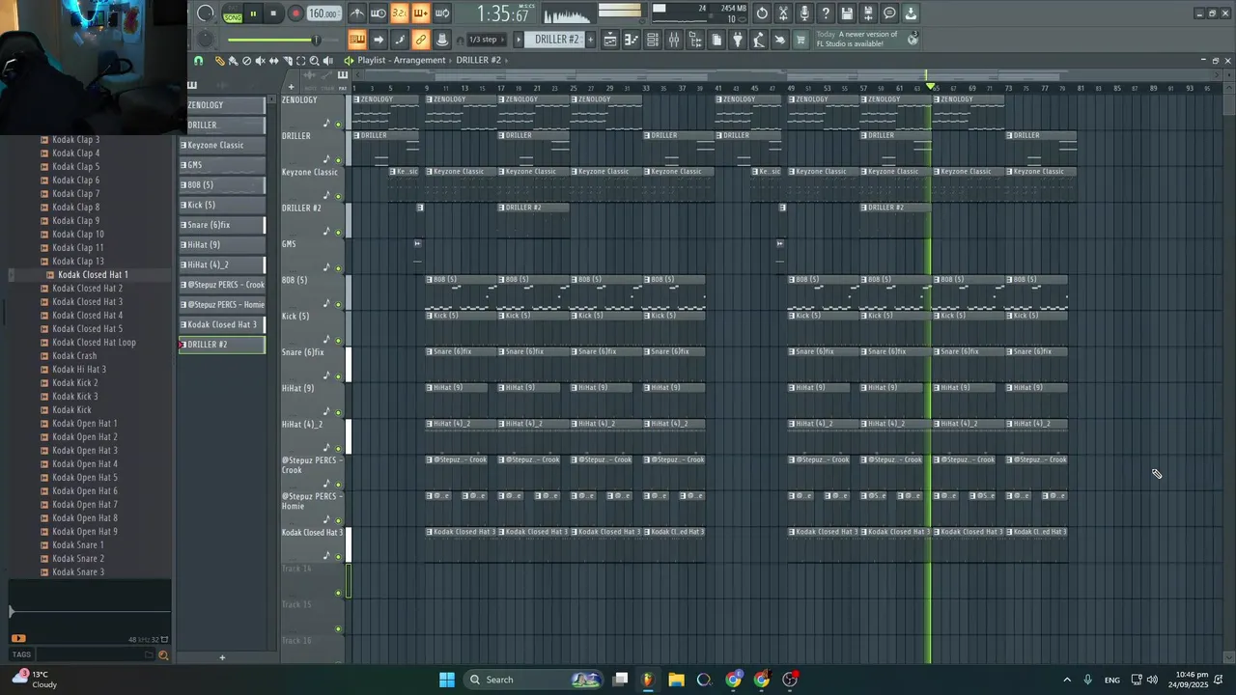The height and width of the screenshot is (695, 1236).
Task: Open File Explorer from the taskbar
Action: coord(676,680)
